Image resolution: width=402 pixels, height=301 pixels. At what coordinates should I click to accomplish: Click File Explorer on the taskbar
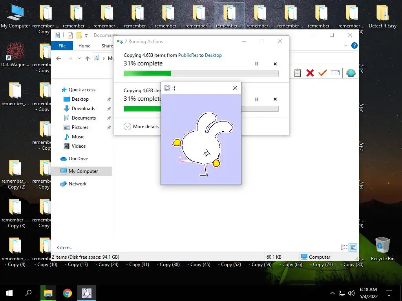point(48,293)
